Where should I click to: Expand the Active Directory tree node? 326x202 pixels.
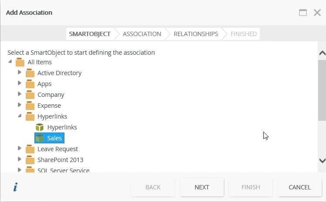tap(20, 72)
